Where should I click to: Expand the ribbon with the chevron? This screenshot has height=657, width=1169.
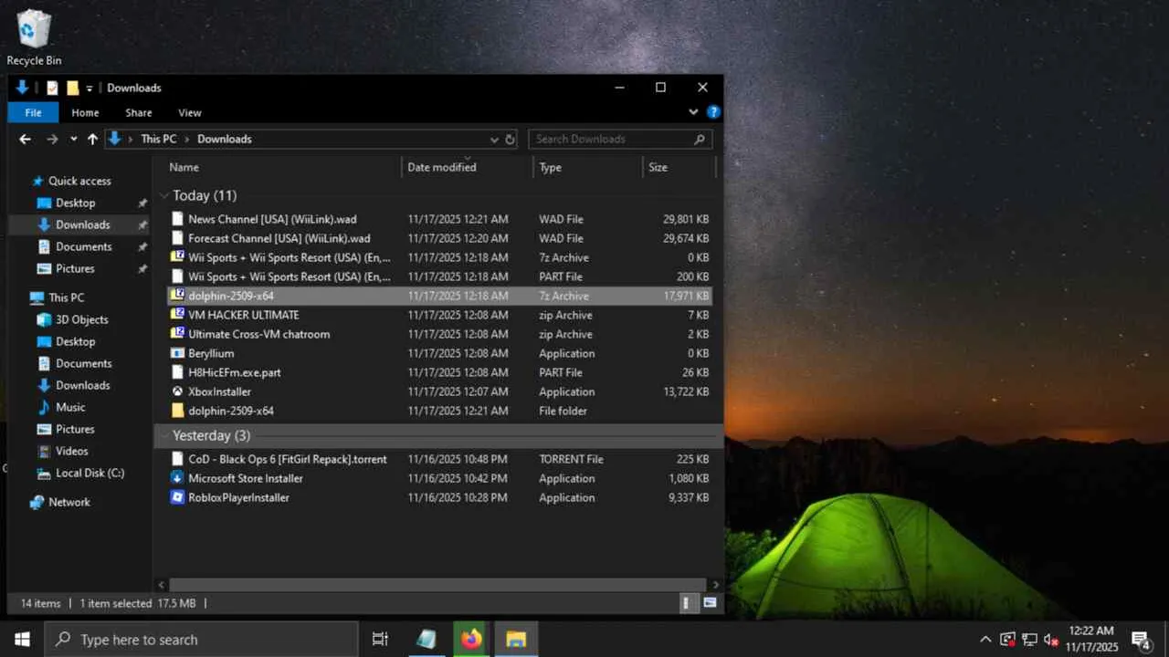pyautogui.click(x=693, y=112)
